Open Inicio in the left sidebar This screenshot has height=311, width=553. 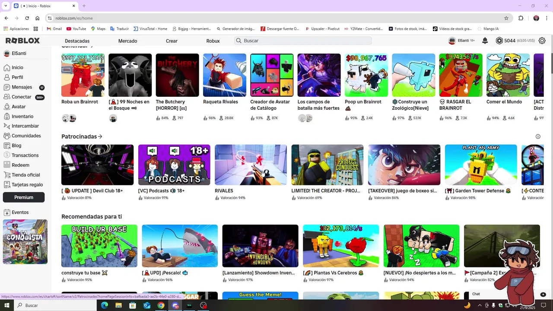click(17, 68)
